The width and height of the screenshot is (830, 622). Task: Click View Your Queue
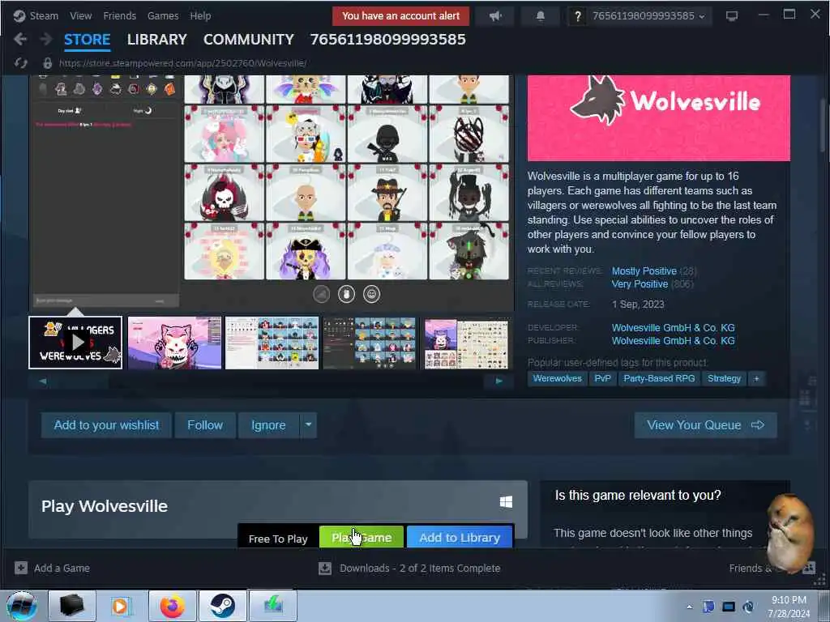(x=706, y=425)
